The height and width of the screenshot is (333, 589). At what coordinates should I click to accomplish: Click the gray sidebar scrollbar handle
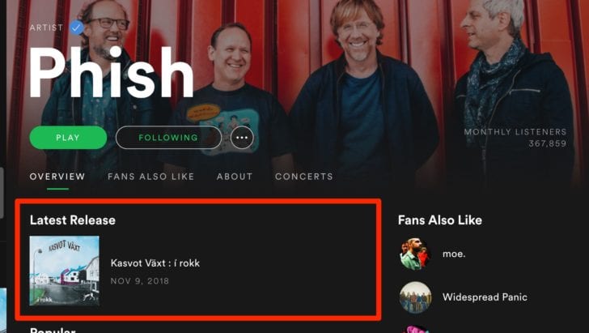tap(2, 193)
